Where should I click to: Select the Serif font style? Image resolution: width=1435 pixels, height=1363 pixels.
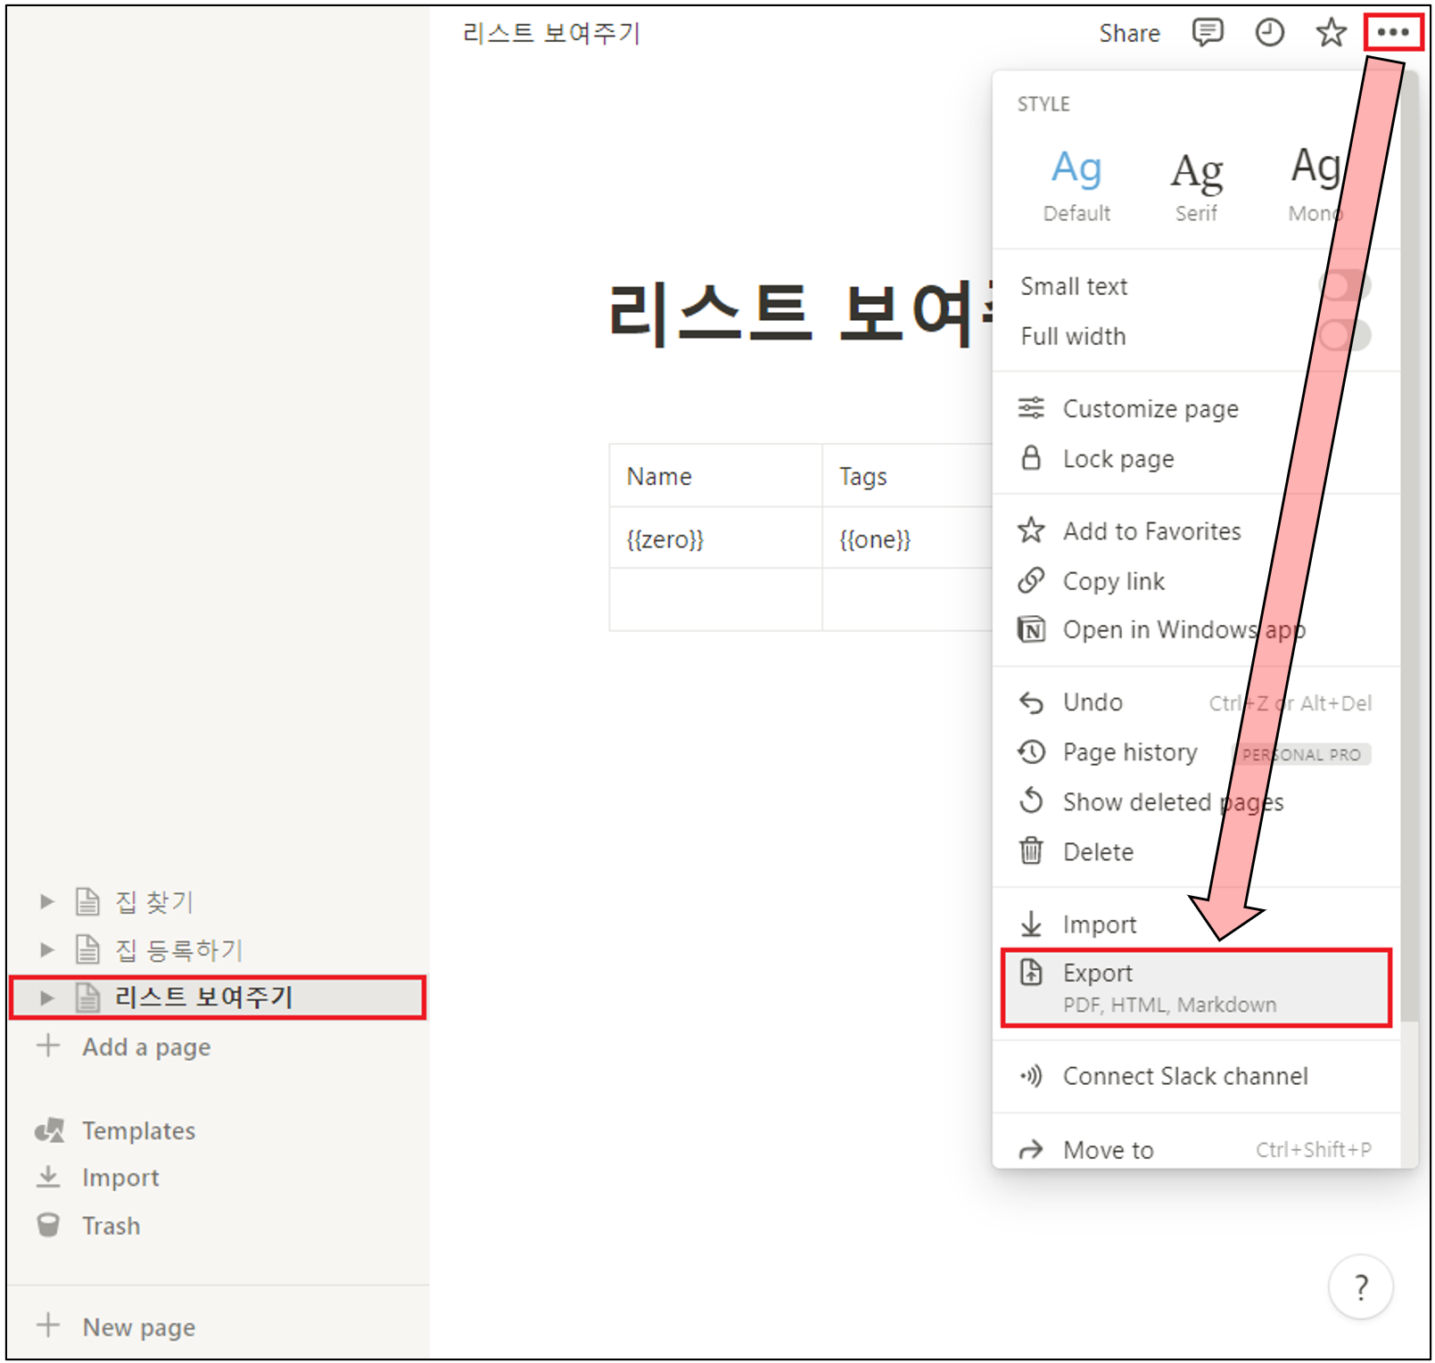coord(1196,185)
